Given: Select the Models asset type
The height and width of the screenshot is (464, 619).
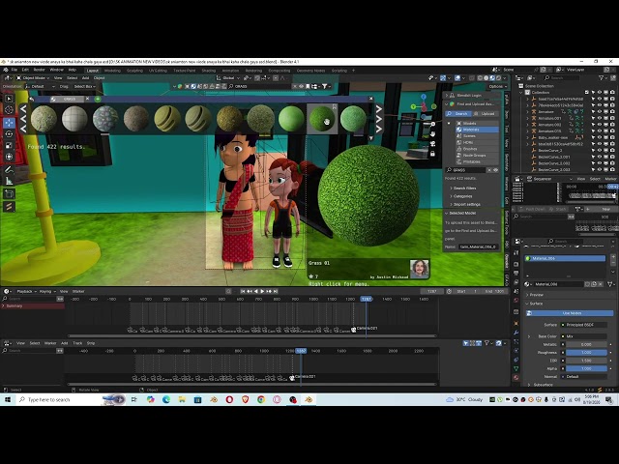Looking at the screenshot, I should tap(477, 123).
